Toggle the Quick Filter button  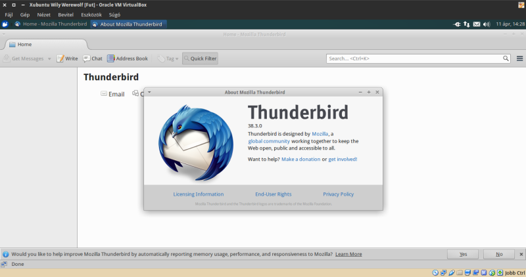(201, 58)
